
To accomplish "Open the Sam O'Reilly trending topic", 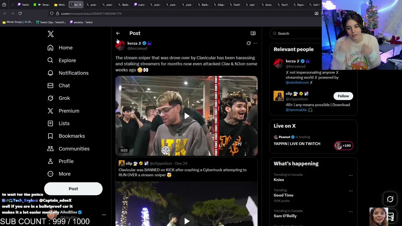I will (285, 216).
